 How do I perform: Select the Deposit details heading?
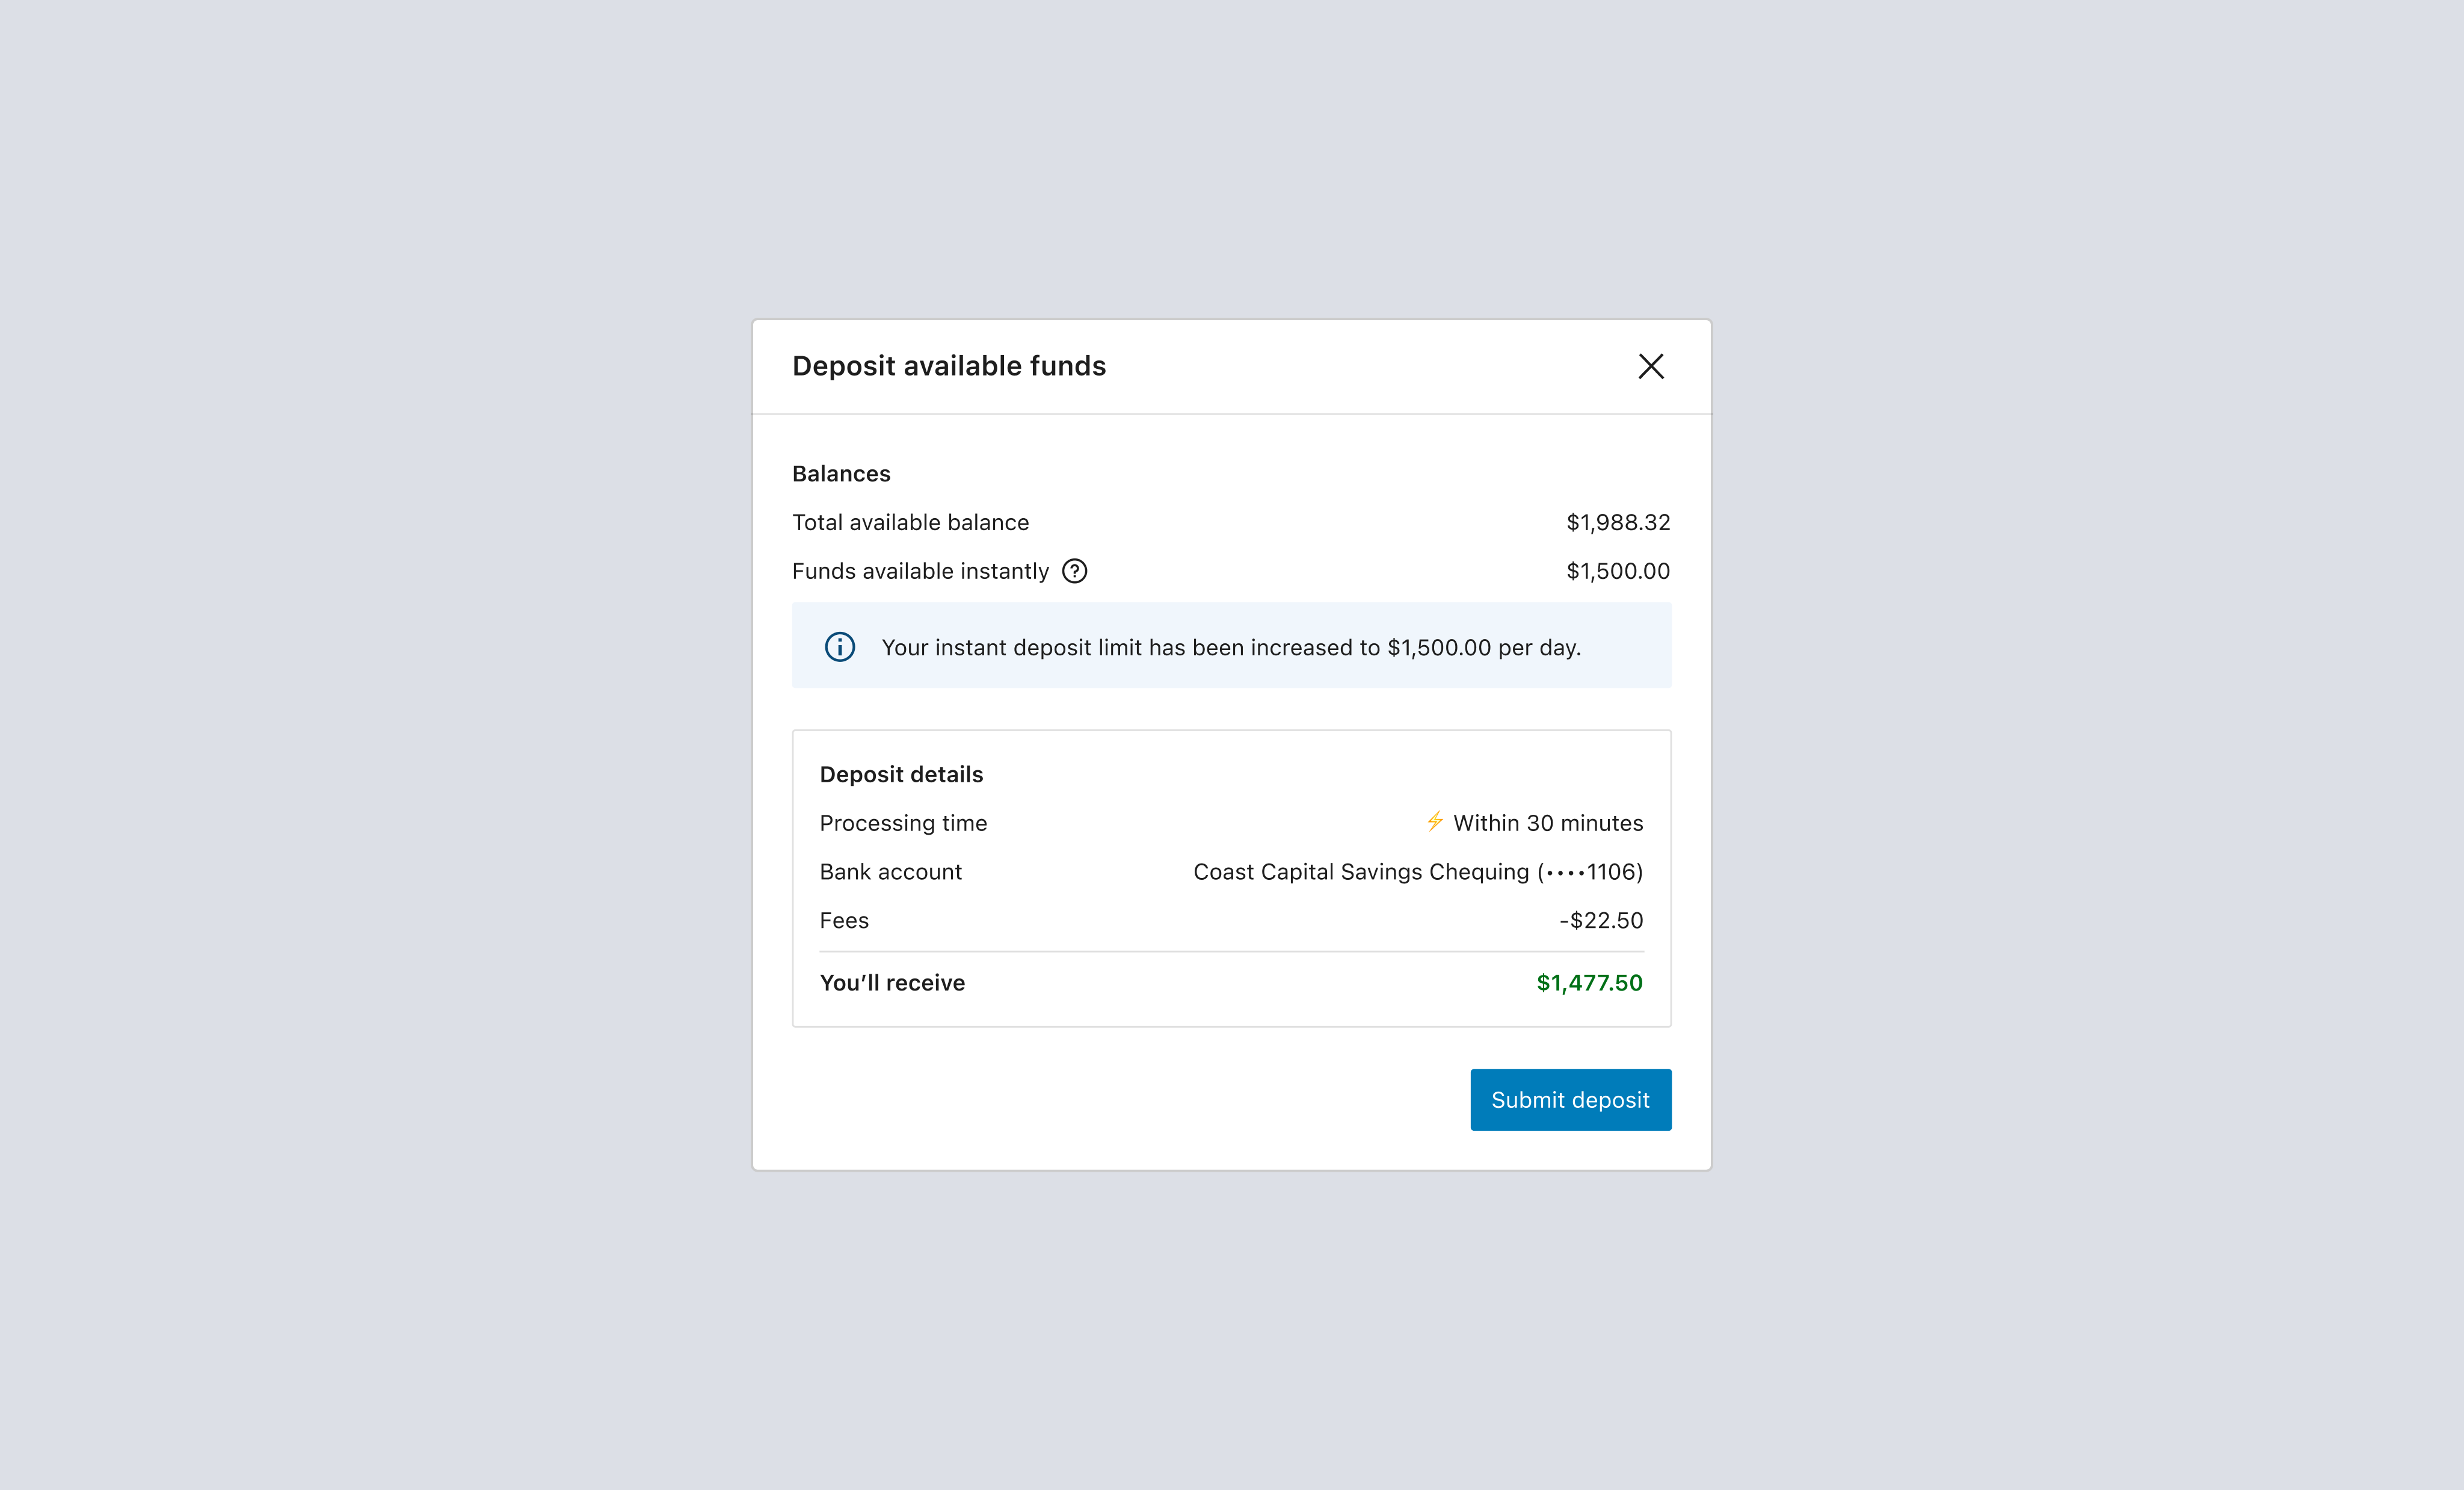pos(901,774)
